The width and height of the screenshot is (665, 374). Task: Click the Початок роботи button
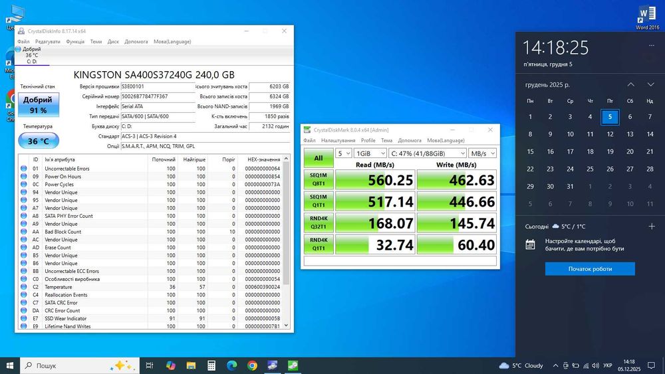[590, 269]
